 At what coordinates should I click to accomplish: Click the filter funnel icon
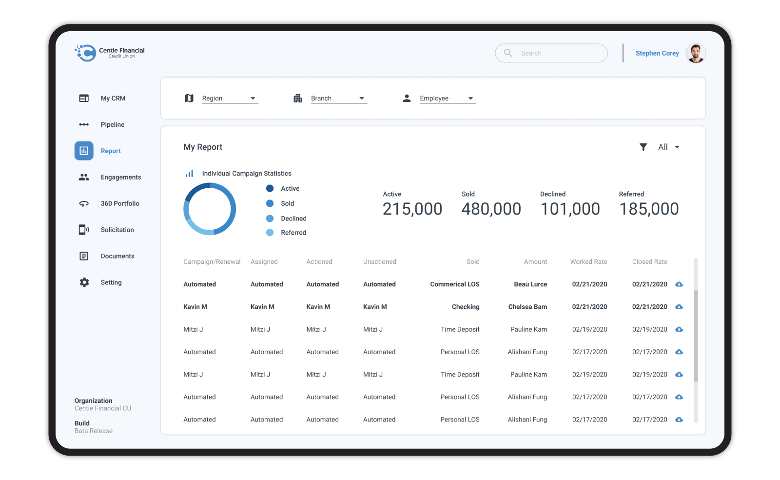pos(643,147)
